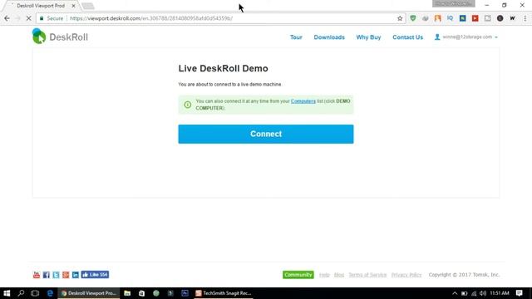
Task: Click the 11:51 AM clock
Action: [500, 293]
